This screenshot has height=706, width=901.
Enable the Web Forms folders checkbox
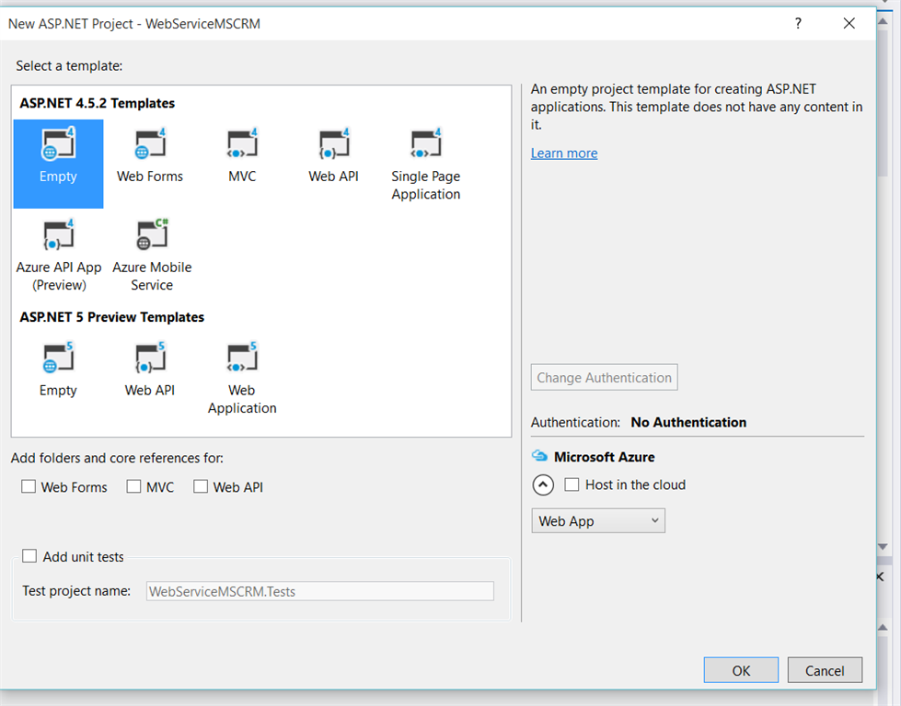(29, 486)
